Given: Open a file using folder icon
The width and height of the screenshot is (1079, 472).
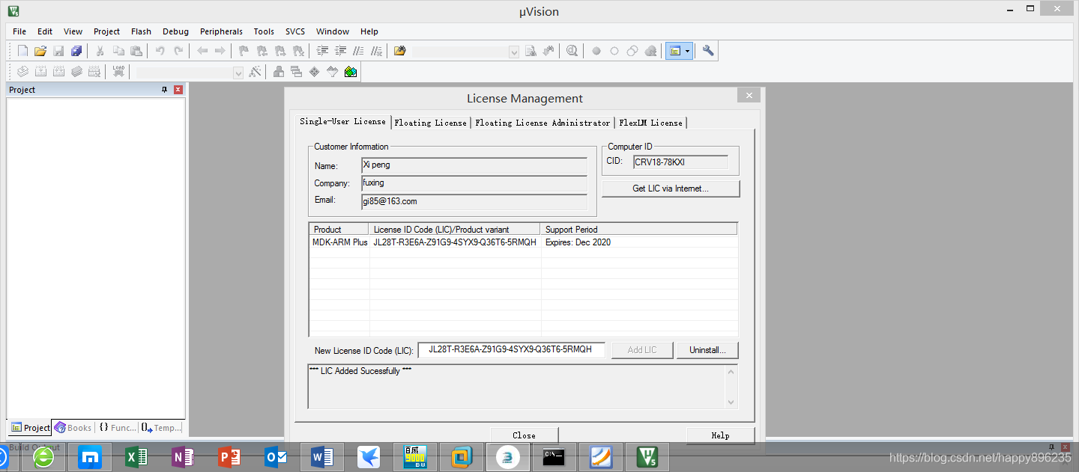Looking at the screenshot, I should 40,51.
